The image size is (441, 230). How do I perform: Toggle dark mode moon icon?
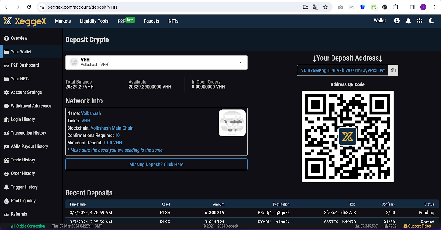(x=431, y=21)
